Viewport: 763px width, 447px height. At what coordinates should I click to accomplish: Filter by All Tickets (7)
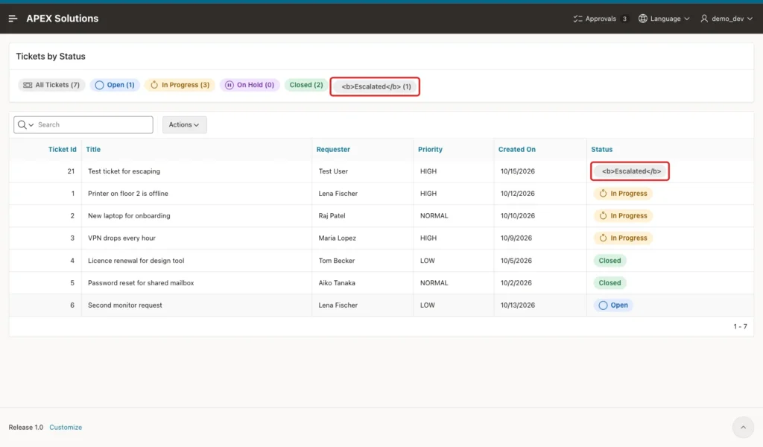(x=51, y=85)
